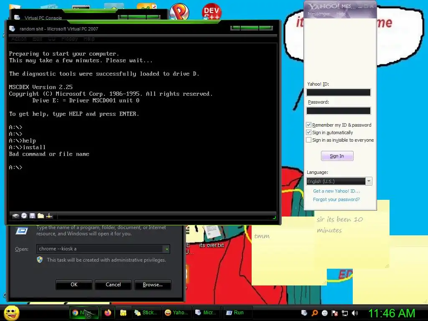Click the hard disk icon in Virtual PC status bar
The width and height of the screenshot is (428, 321).
point(16,216)
